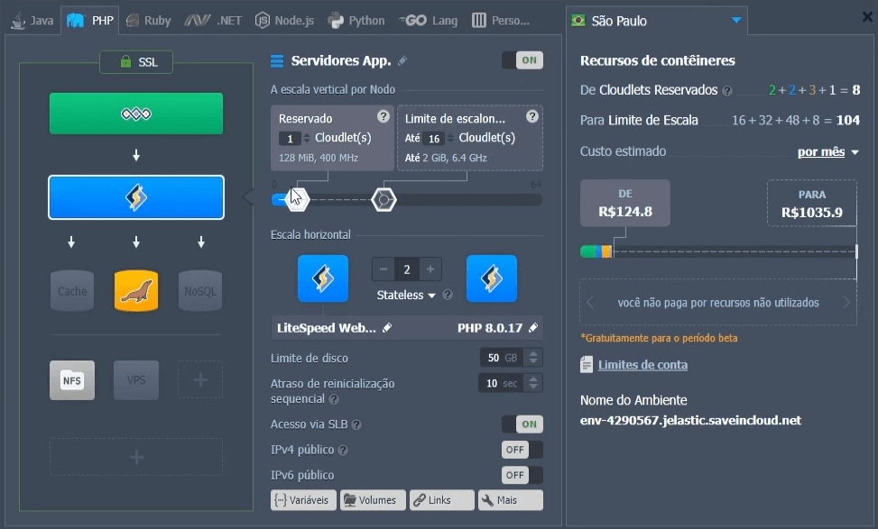
Task: Open the por mês cost period dropdown
Action: 828,151
